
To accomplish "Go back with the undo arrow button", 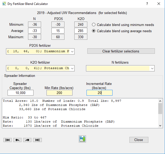I will pos(17,140).
